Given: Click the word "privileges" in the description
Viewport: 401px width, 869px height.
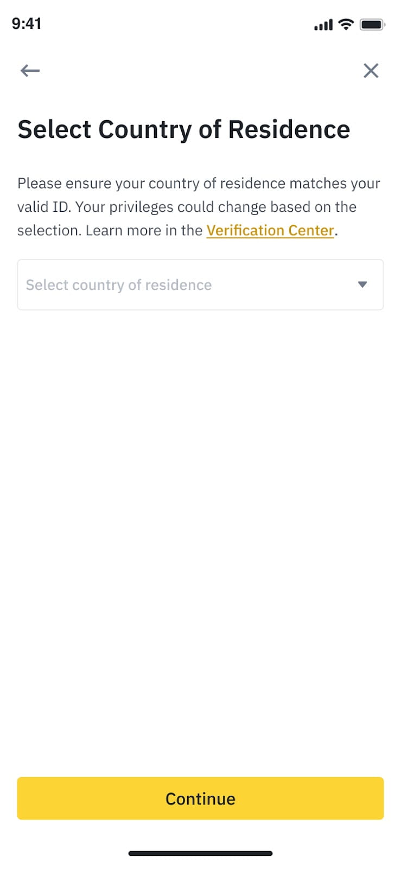Looking at the screenshot, I should coord(143,207).
